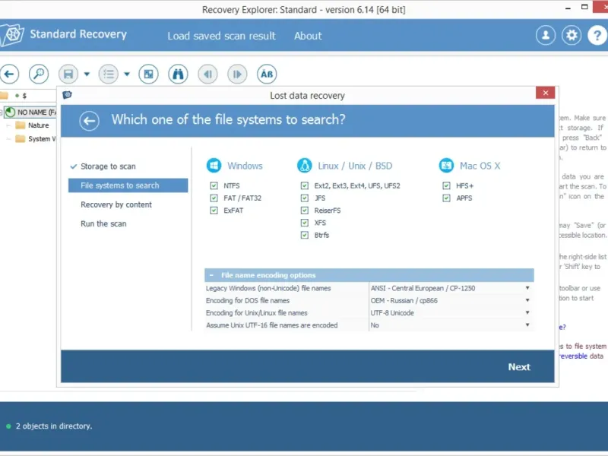Click the Next button
This screenshot has width=608, height=456.
tap(519, 366)
